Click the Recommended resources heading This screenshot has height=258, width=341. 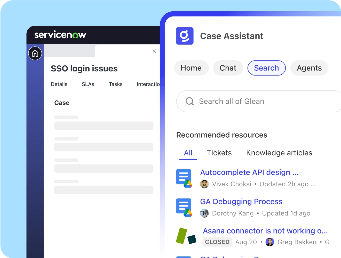click(x=222, y=135)
